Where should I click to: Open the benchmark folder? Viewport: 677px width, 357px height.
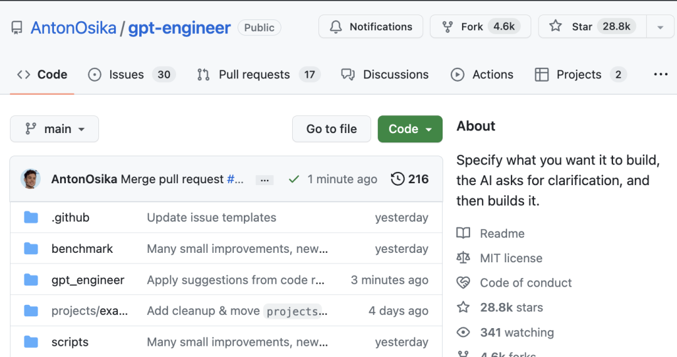(82, 248)
